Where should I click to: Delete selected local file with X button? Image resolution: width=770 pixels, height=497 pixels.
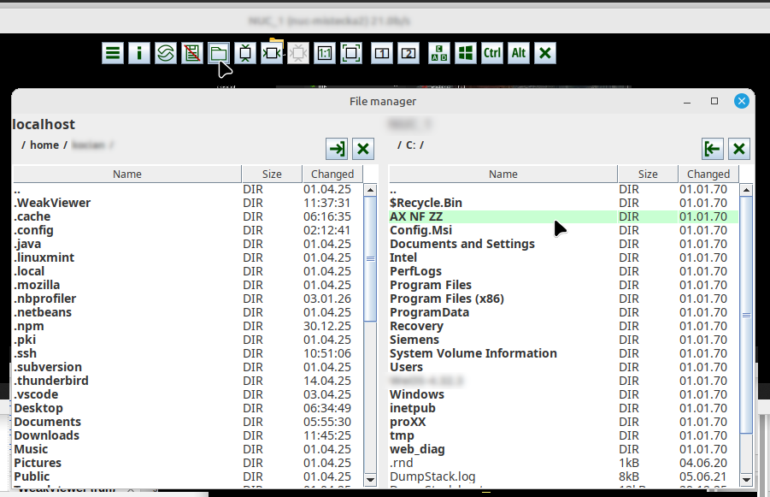[x=363, y=149]
